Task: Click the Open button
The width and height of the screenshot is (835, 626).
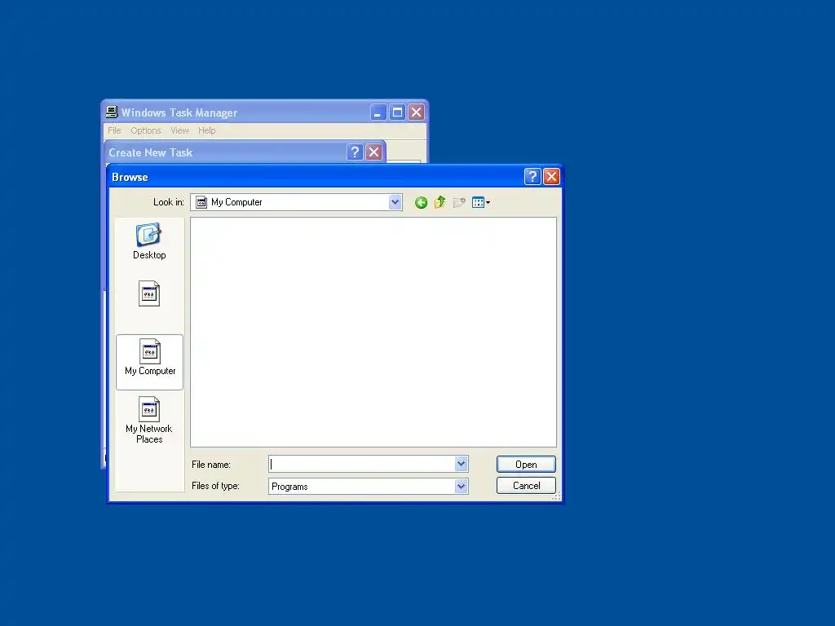Action: pyautogui.click(x=526, y=464)
